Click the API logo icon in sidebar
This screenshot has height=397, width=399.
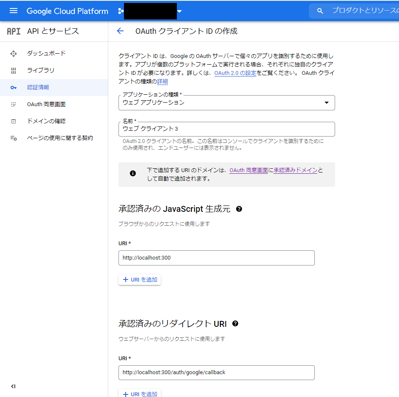[14, 31]
